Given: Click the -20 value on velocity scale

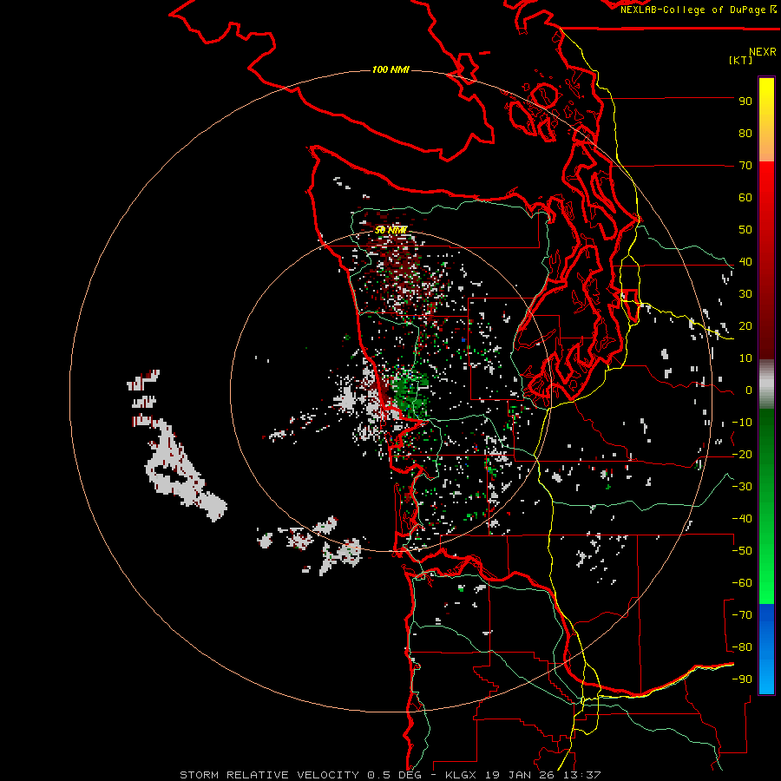Looking at the screenshot, I should pos(742,455).
